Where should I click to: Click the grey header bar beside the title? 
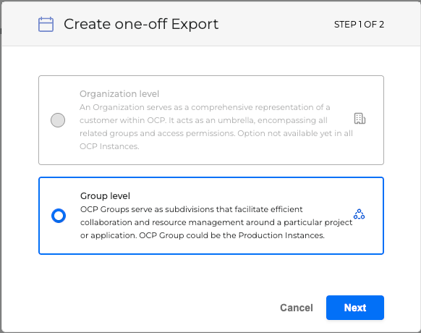tap(276, 24)
